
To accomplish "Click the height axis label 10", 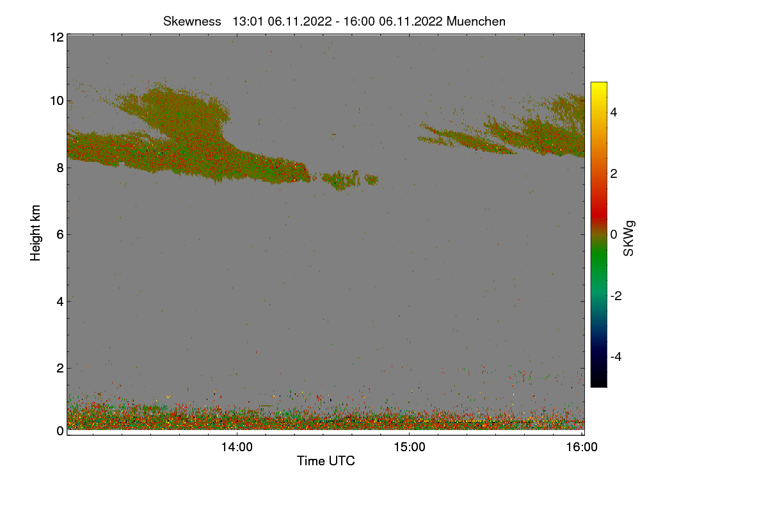I will (x=56, y=100).
